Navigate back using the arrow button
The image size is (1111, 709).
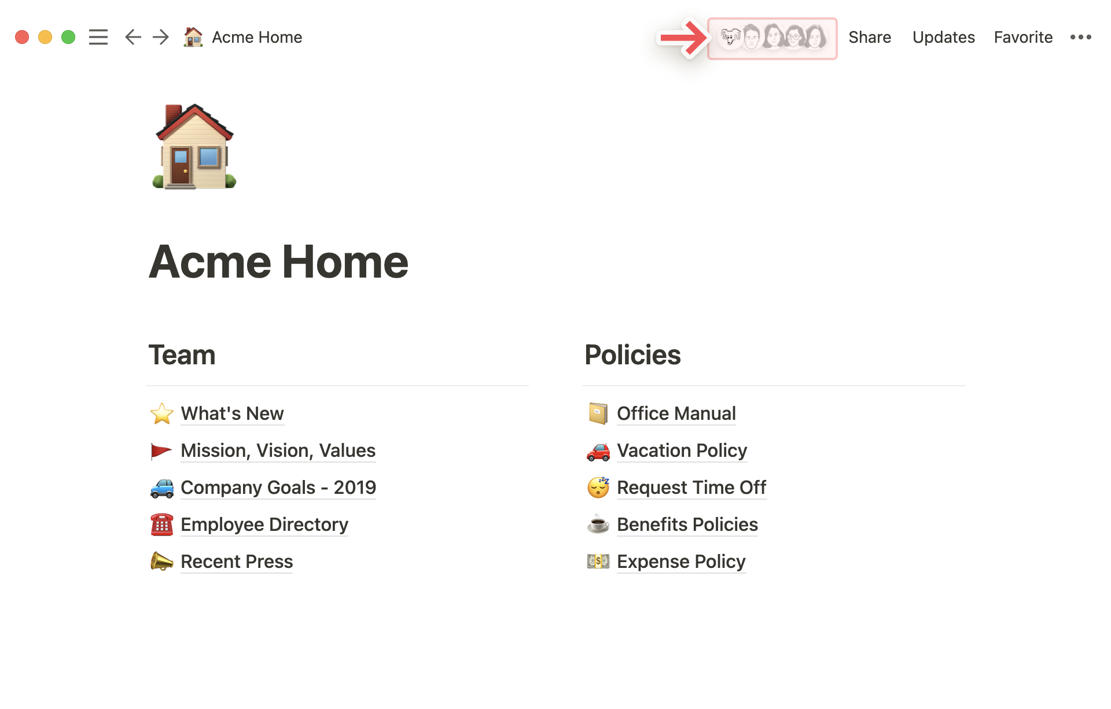pyautogui.click(x=131, y=36)
